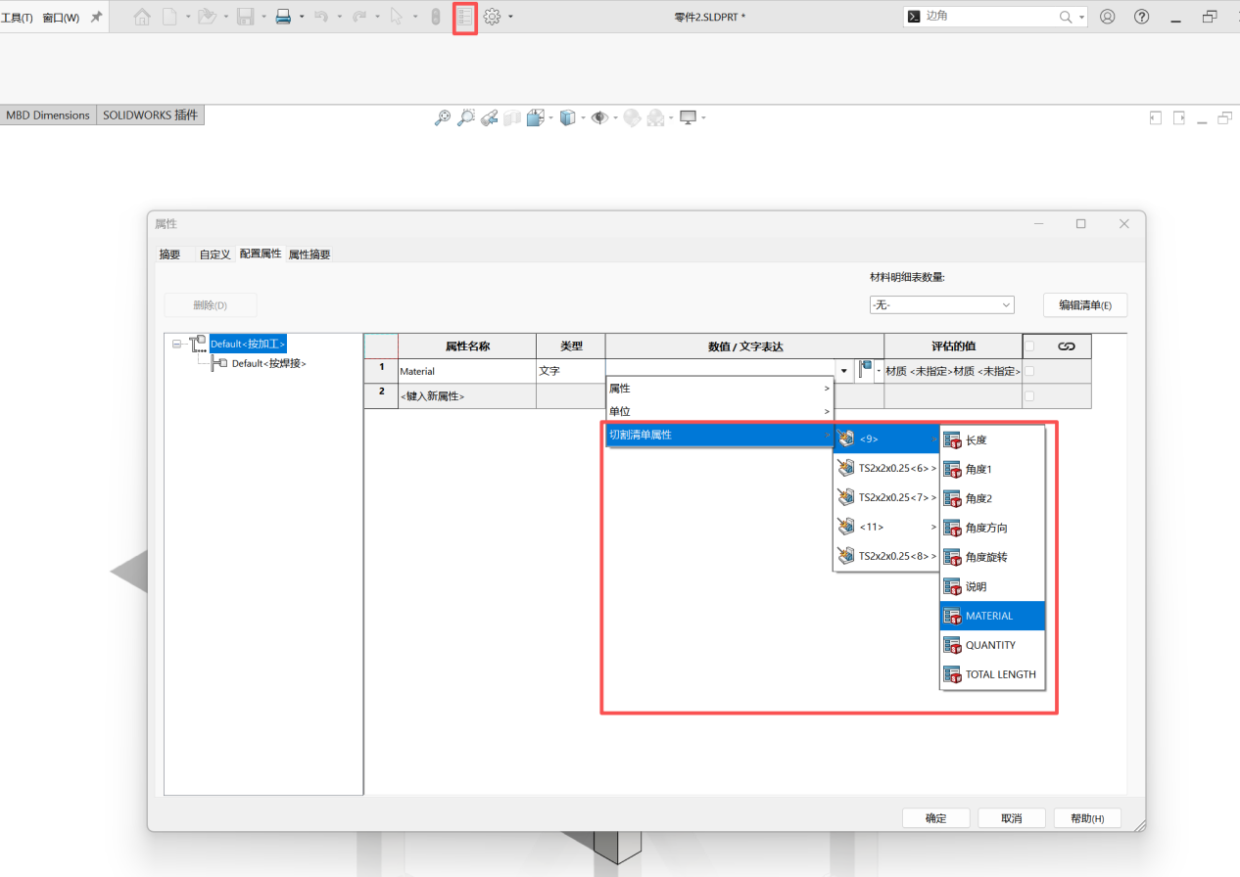
Task: Open the dropdown arrow beside Print icon
Action: [x=302, y=17]
